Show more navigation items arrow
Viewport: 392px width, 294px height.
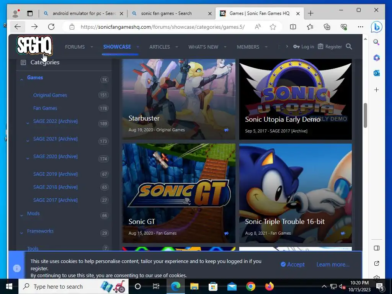tap(287, 46)
